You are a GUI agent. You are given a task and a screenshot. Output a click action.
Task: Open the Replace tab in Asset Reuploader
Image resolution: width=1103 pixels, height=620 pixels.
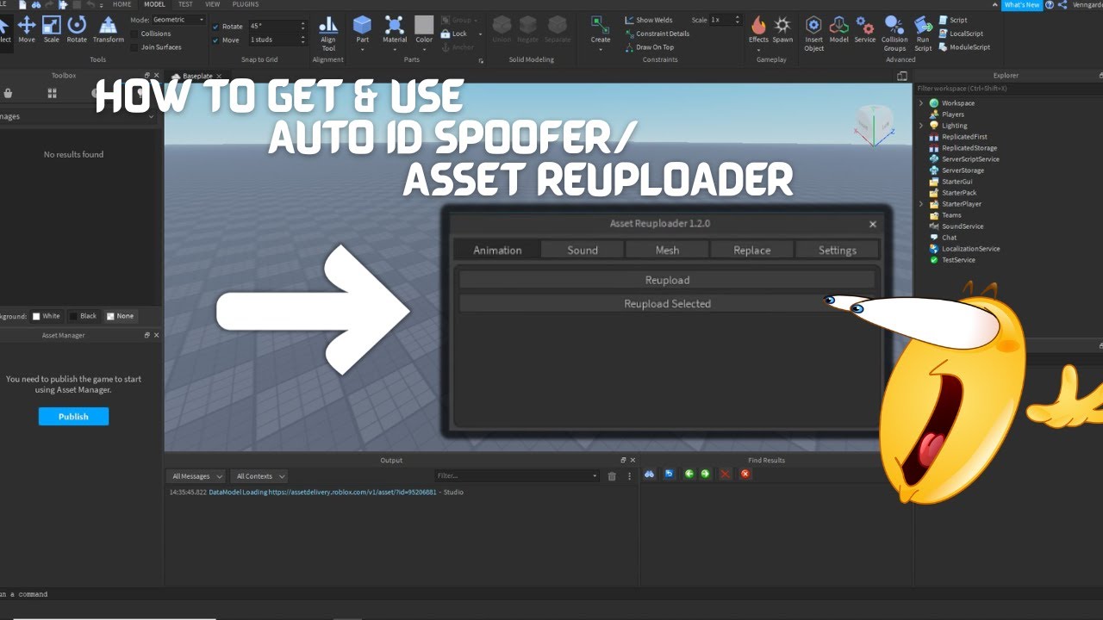pos(751,250)
